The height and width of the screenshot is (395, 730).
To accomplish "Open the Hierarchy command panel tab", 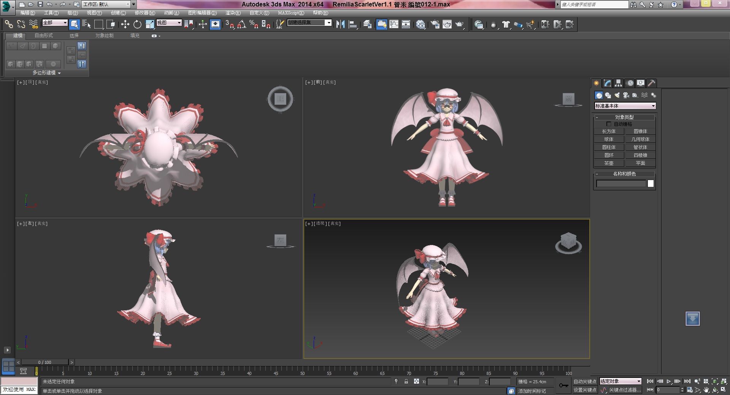I will point(619,83).
